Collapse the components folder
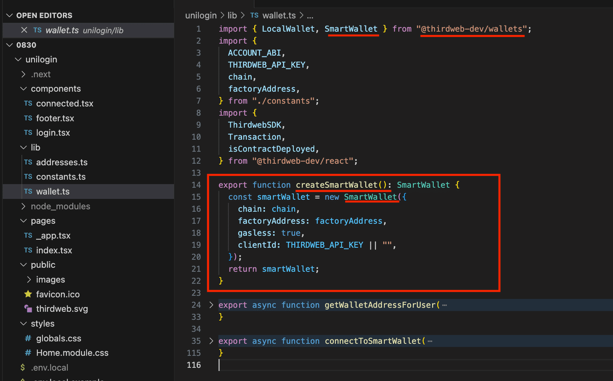Viewport: 613px width, 381px height. pyautogui.click(x=24, y=89)
